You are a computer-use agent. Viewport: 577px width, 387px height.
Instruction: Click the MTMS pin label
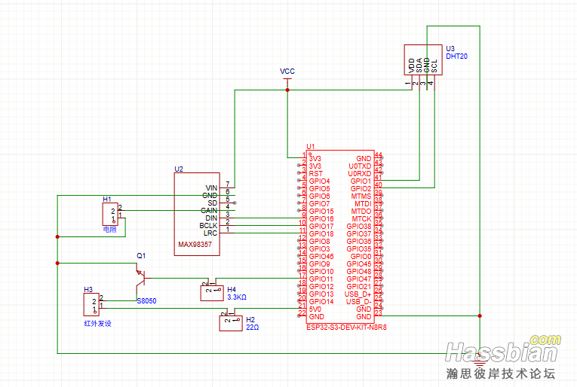361,196
